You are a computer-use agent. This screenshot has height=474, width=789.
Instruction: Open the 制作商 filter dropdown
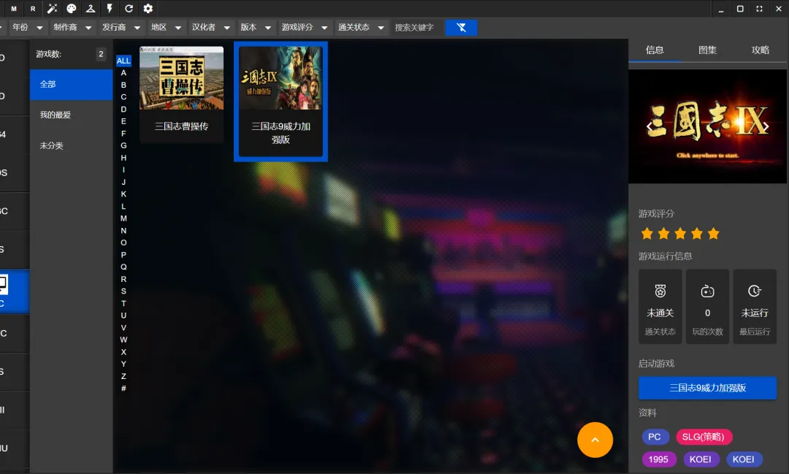click(72, 27)
